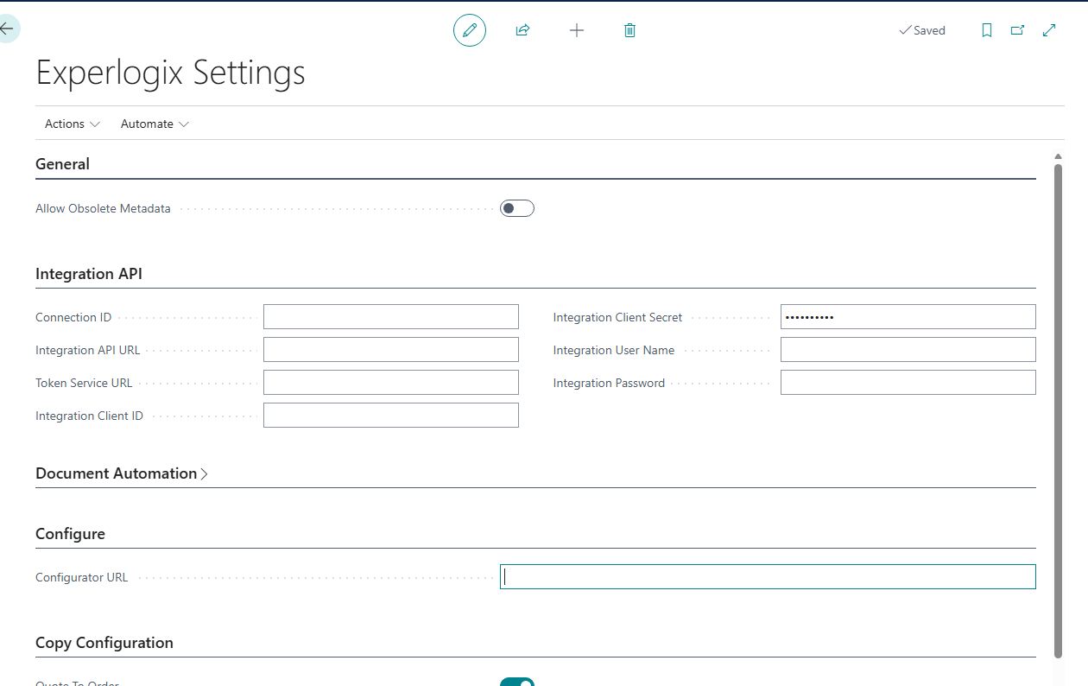
Task: Collapse the Configure section header
Action: tap(70, 534)
